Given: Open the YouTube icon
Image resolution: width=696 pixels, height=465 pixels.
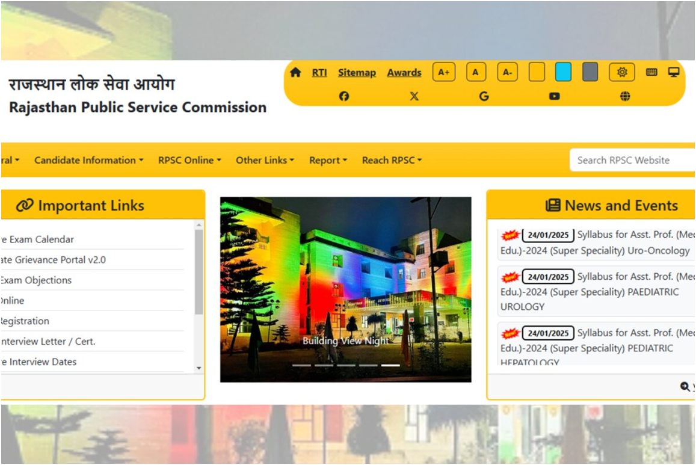Looking at the screenshot, I should pos(554,96).
